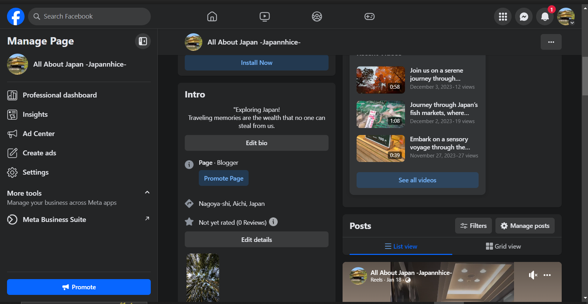Click Edit bio
Image resolution: width=588 pixels, height=304 pixels.
click(257, 143)
